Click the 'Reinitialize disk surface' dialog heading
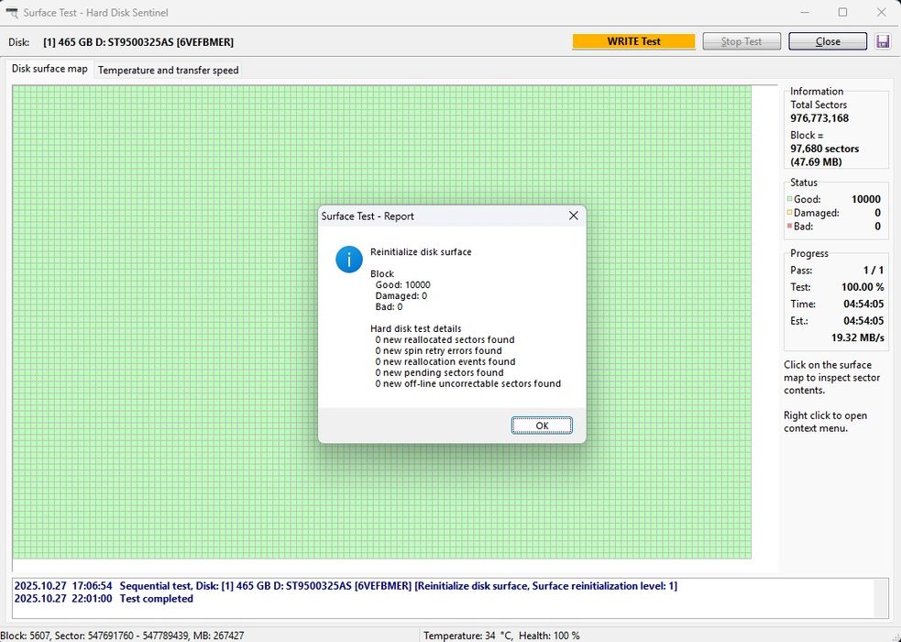Viewport: 901px width, 642px height. (421, 251)
